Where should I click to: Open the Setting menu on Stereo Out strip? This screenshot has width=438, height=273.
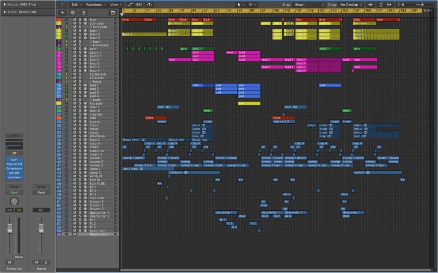[x=14, y=136]
